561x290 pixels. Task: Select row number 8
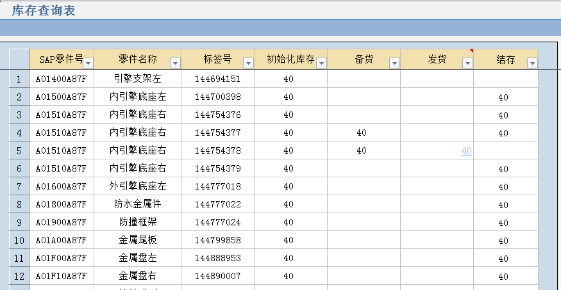[19, 204]
